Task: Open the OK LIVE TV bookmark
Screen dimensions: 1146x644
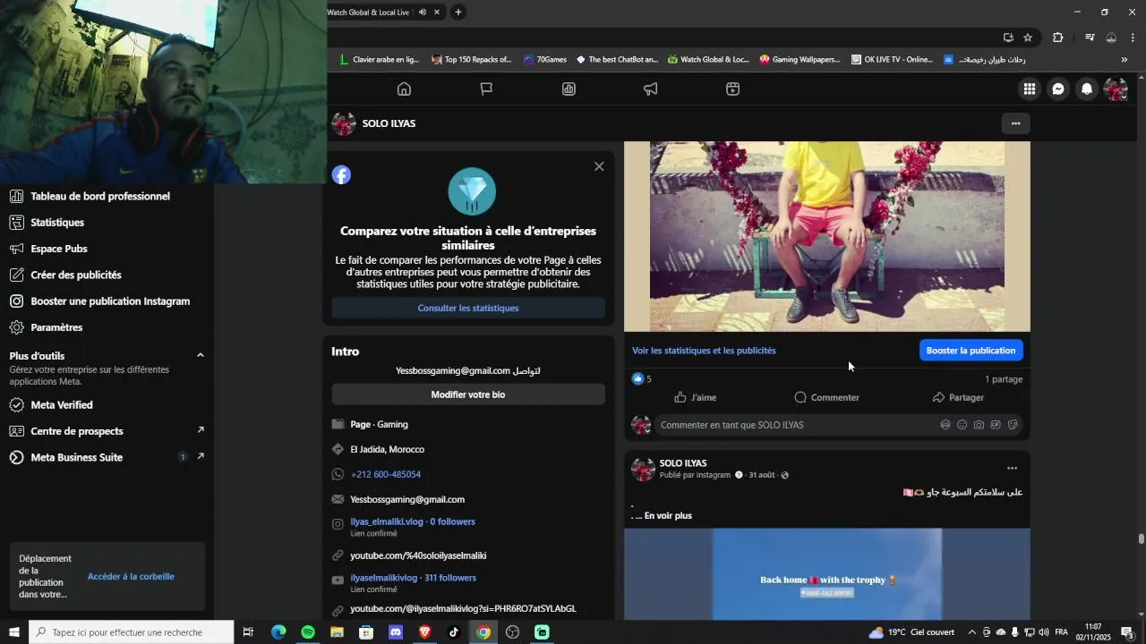Action: 892,60
